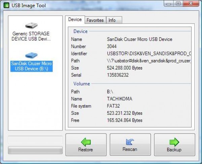
Task: Click the Restore button label
Action: [86, 150]
